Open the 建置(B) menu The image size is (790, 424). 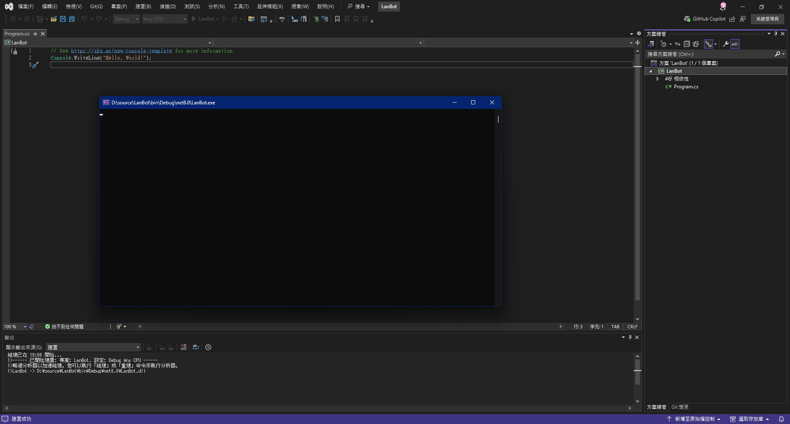pos(143,7)
